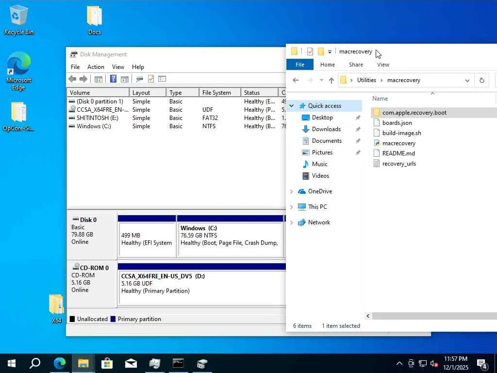Click the settings list toolbar icon in Disk Management
The width and height of the screenshot is (497, 373).
pyautogui.click(x=162, y=79)
